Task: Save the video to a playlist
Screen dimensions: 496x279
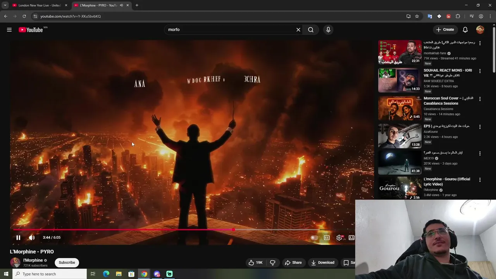Action: pos(348,263)
